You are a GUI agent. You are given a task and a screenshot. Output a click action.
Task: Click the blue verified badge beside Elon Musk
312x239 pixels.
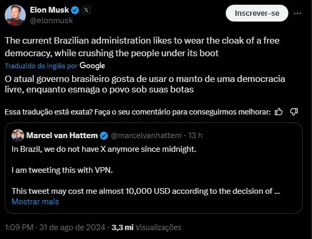[75, 11]
